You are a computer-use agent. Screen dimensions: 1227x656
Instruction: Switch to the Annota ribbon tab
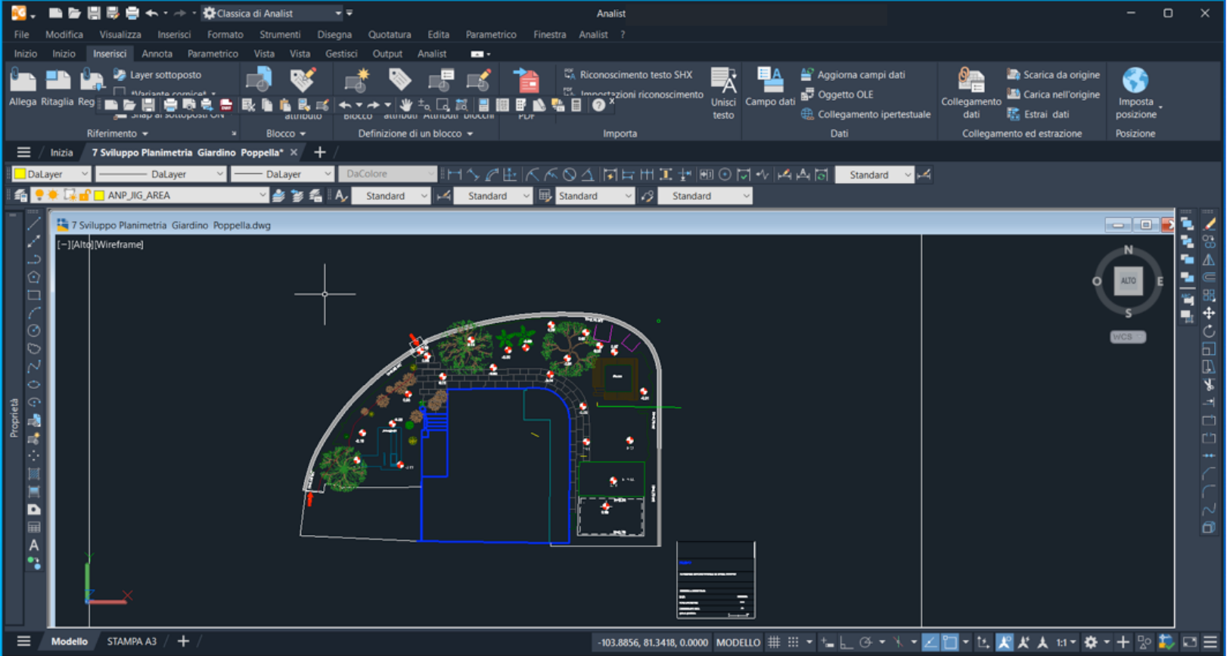click(157, 54)
